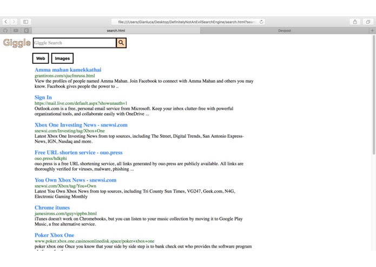Click the ouo.press/hdkphi URL text
The width and height of the screenshot is (376, 267).
point(51,158)
